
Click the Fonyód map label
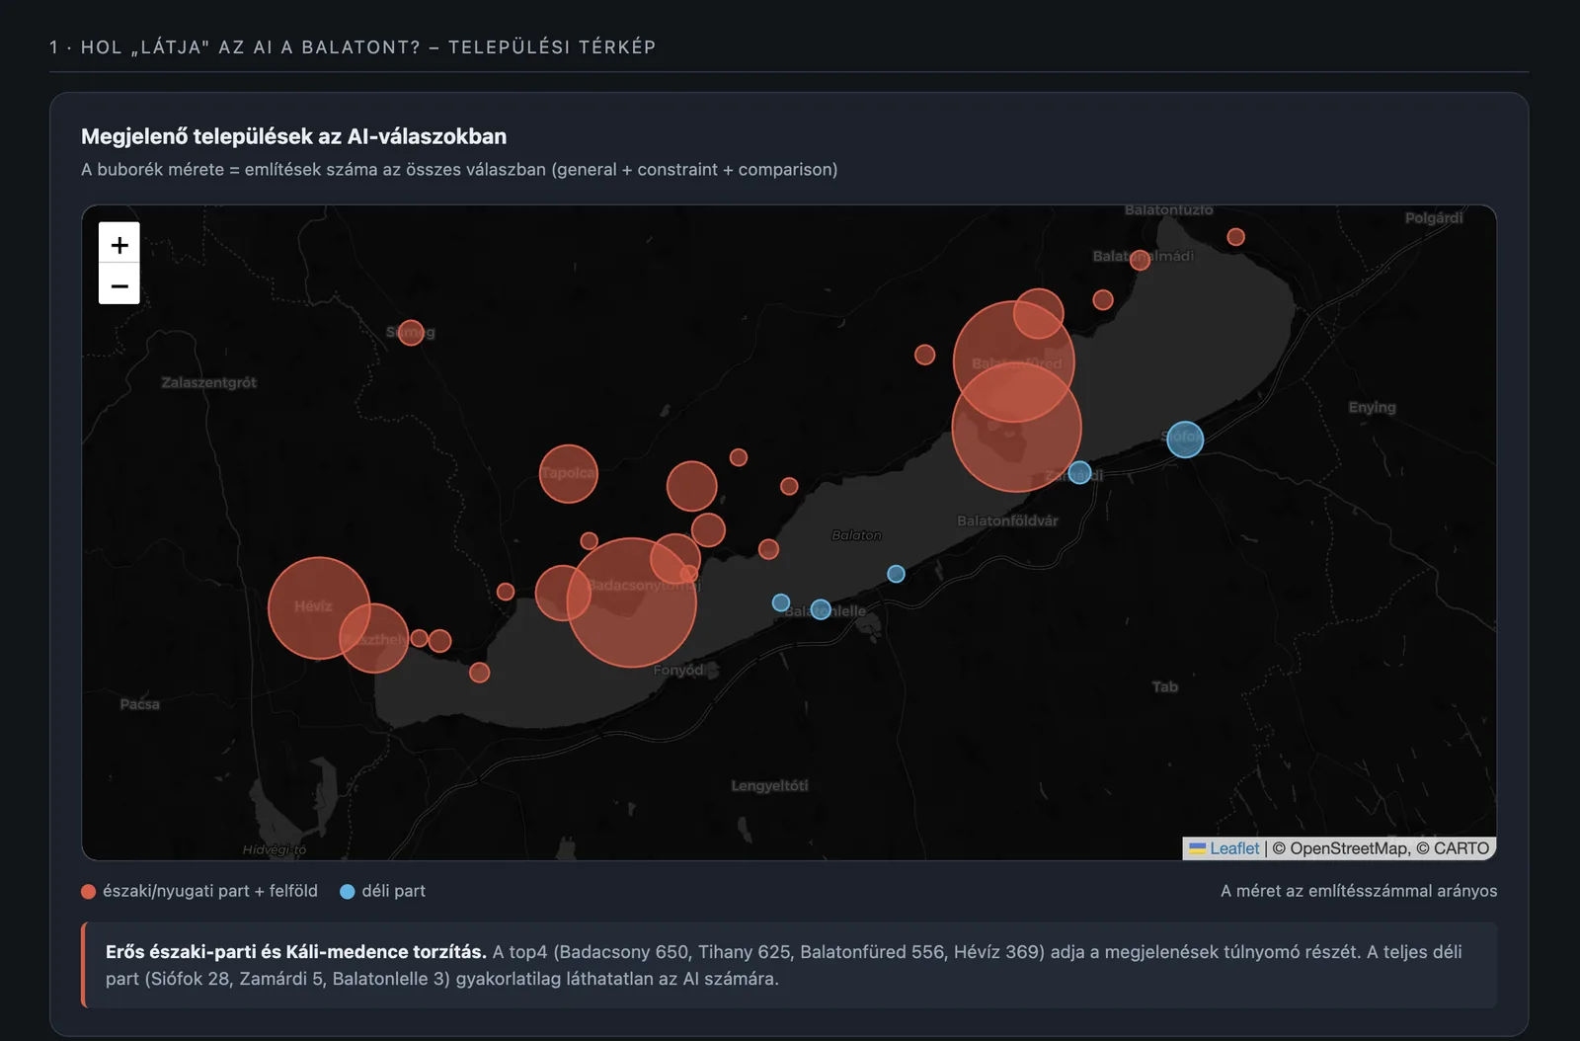tap(678, 670)
